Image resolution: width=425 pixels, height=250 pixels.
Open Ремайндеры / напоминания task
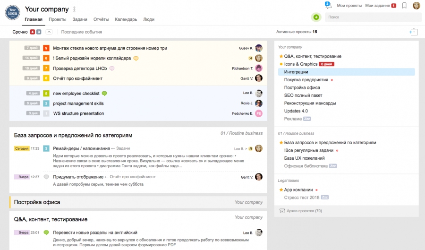(x=81, y=148)
